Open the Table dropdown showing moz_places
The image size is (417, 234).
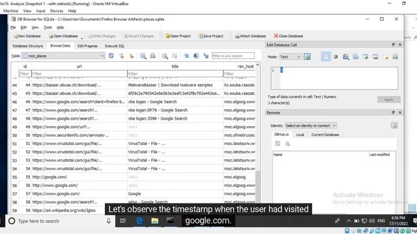[64, 56]
